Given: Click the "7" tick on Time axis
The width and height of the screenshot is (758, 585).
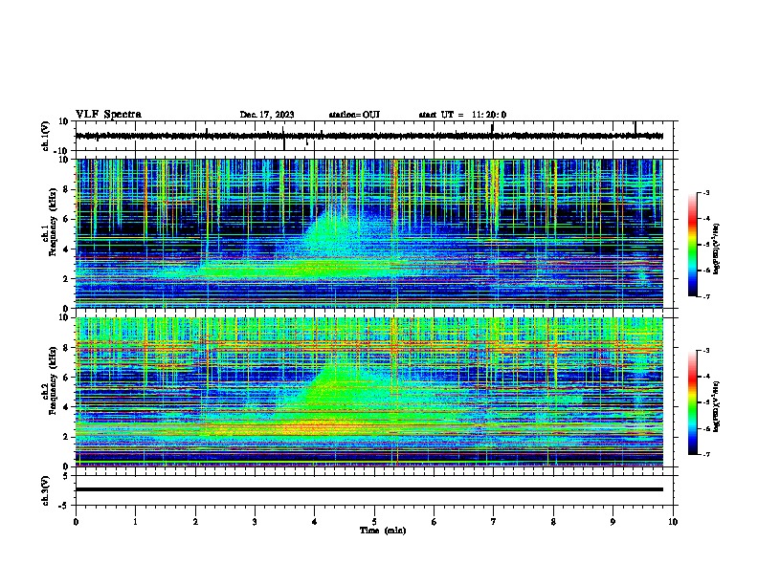Looking at the screenshot, I should click(x=494, y=522).
